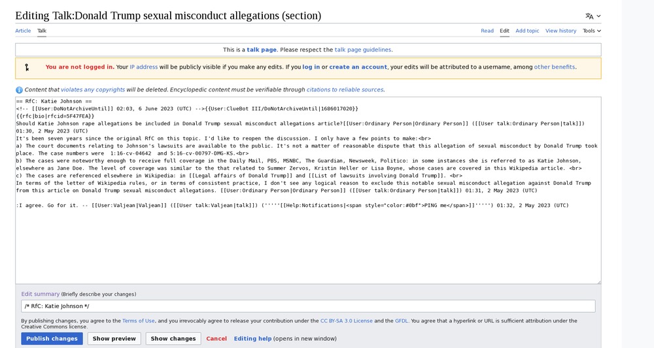This screenshot has width=654, height=348.
Task: Click the Show changes button
Action: click(x=173, y=339)
